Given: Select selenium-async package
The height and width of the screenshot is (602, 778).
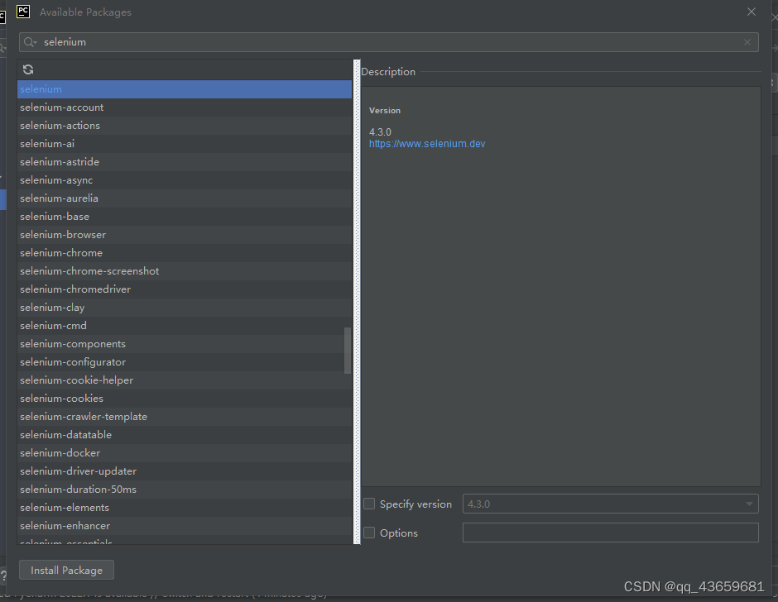Looking at the screenshot, I should pyautogui.click(x=185, y=180).
